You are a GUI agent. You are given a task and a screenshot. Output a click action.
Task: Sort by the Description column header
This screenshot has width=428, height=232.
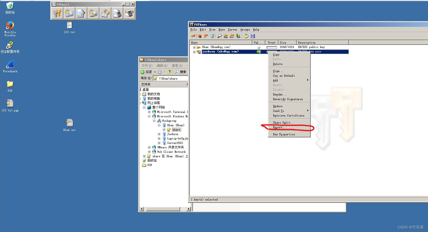click(322, 42)
